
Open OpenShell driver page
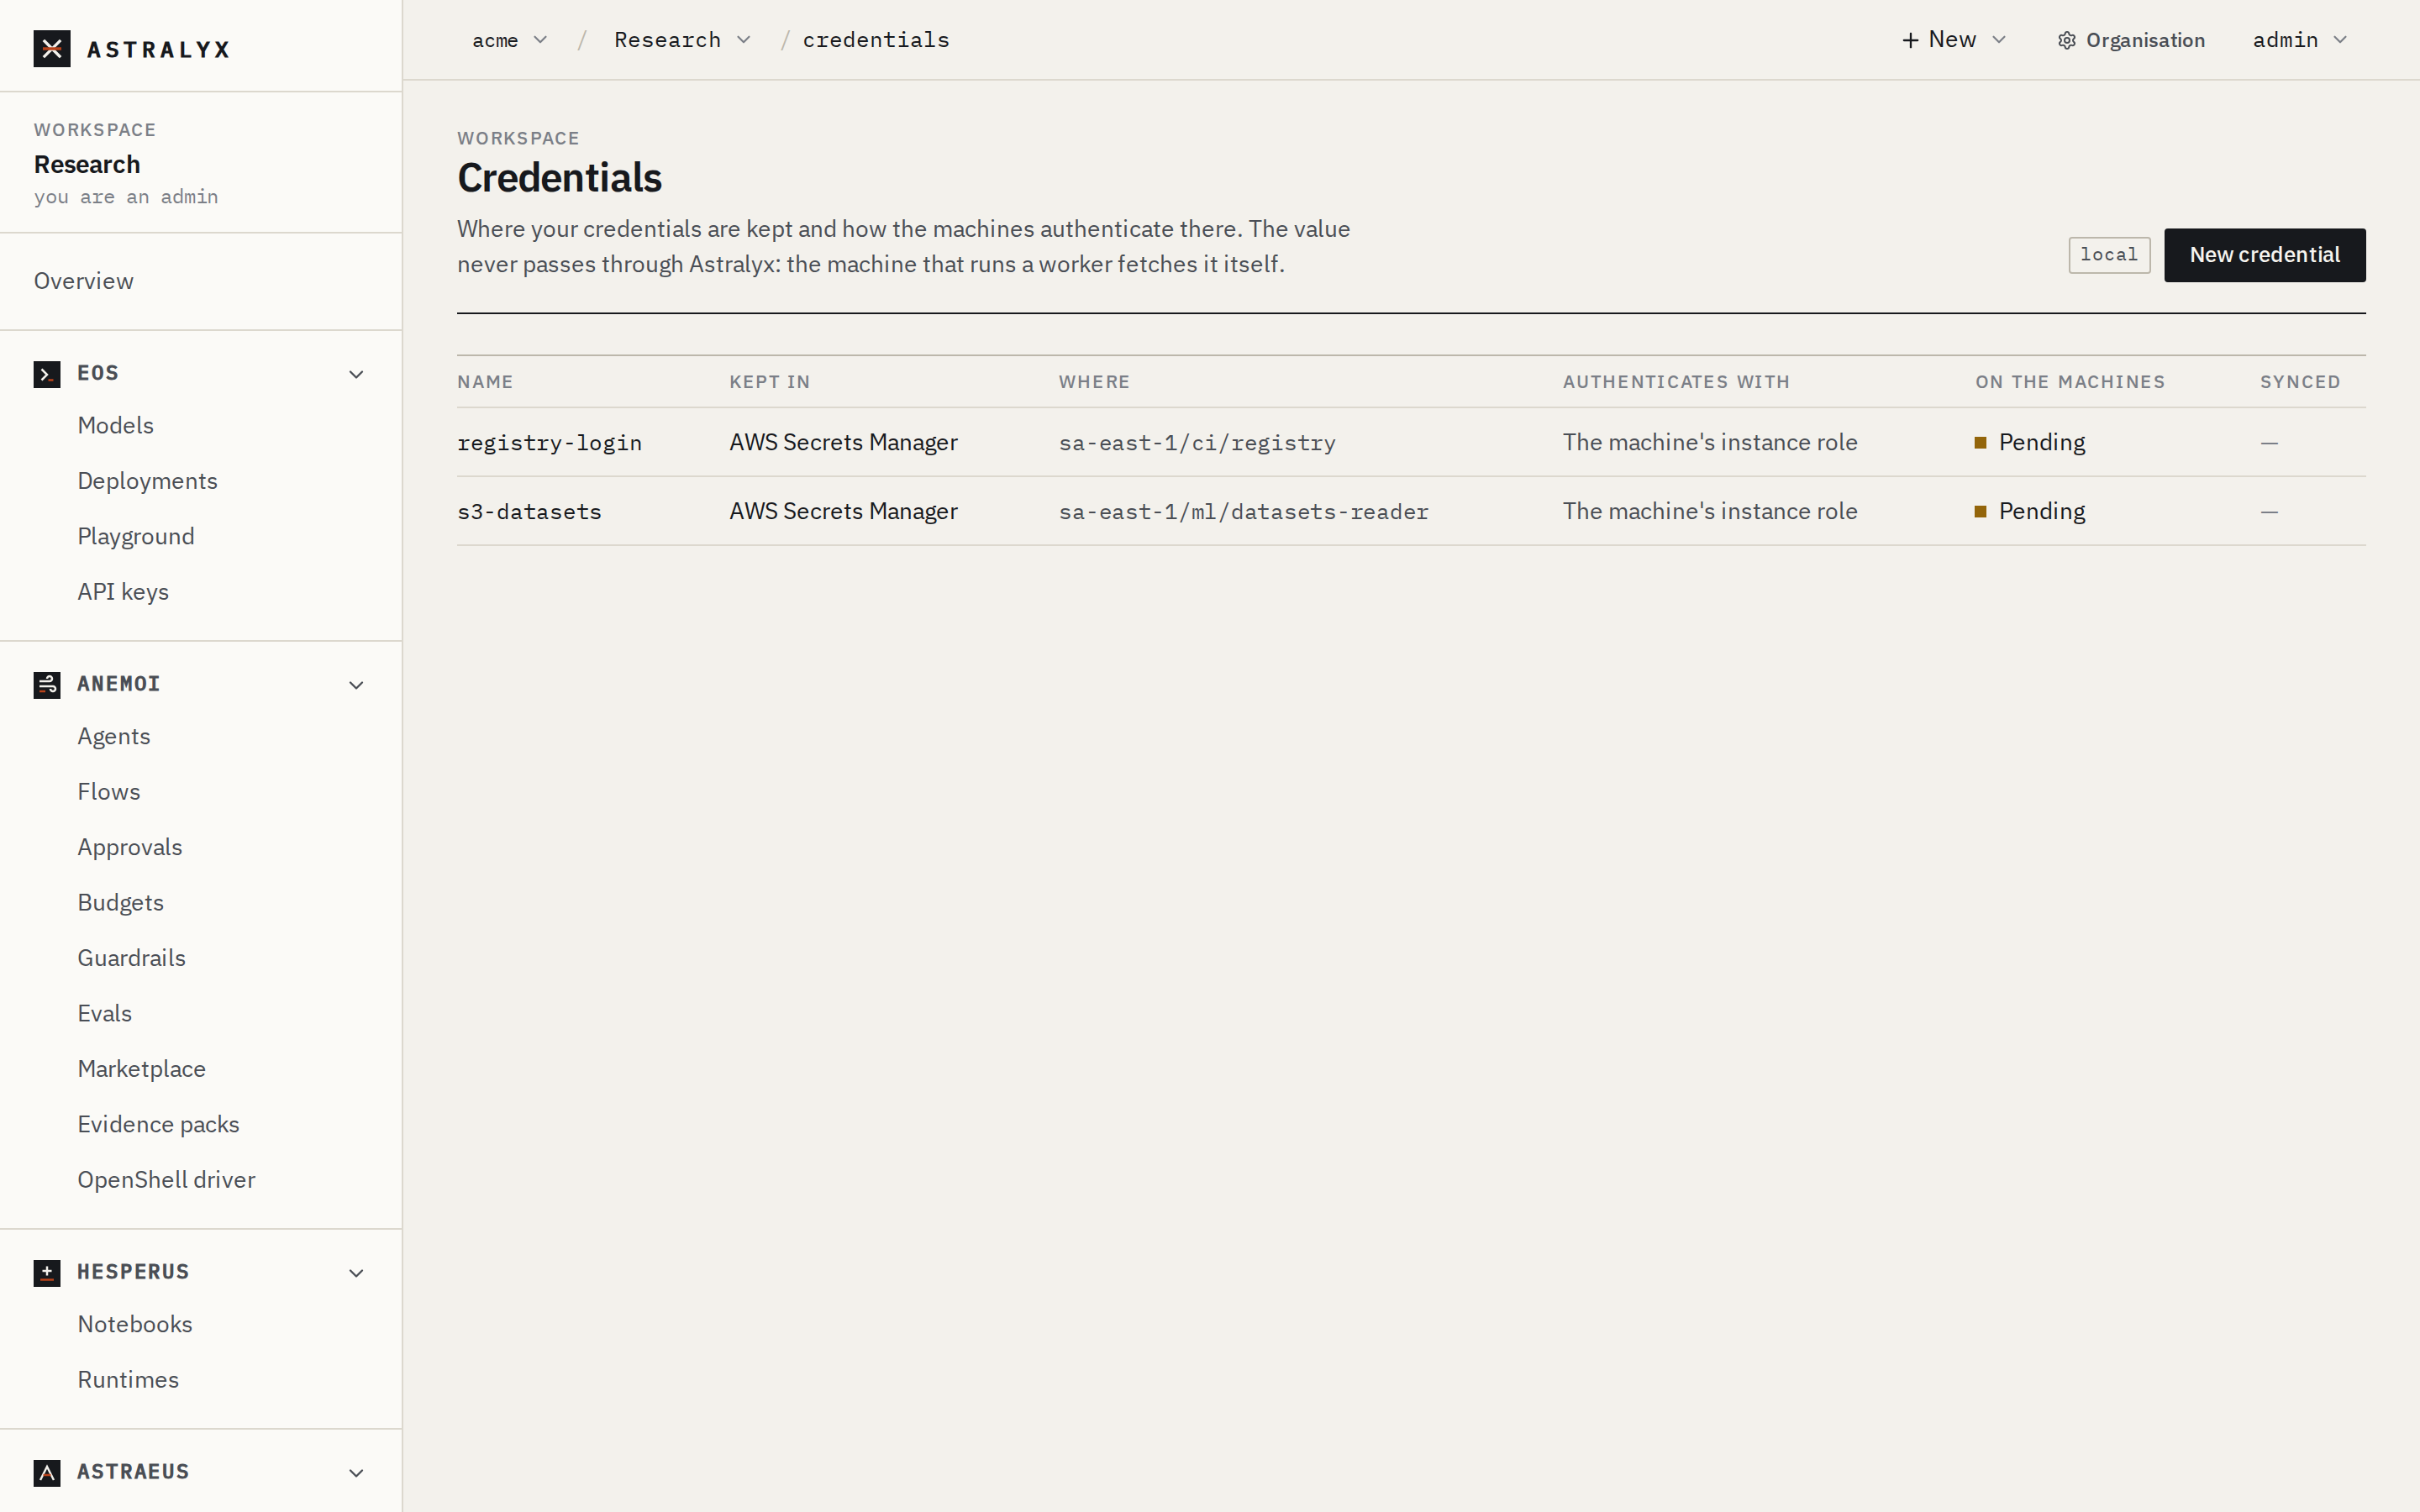(x=167, y=1180)
